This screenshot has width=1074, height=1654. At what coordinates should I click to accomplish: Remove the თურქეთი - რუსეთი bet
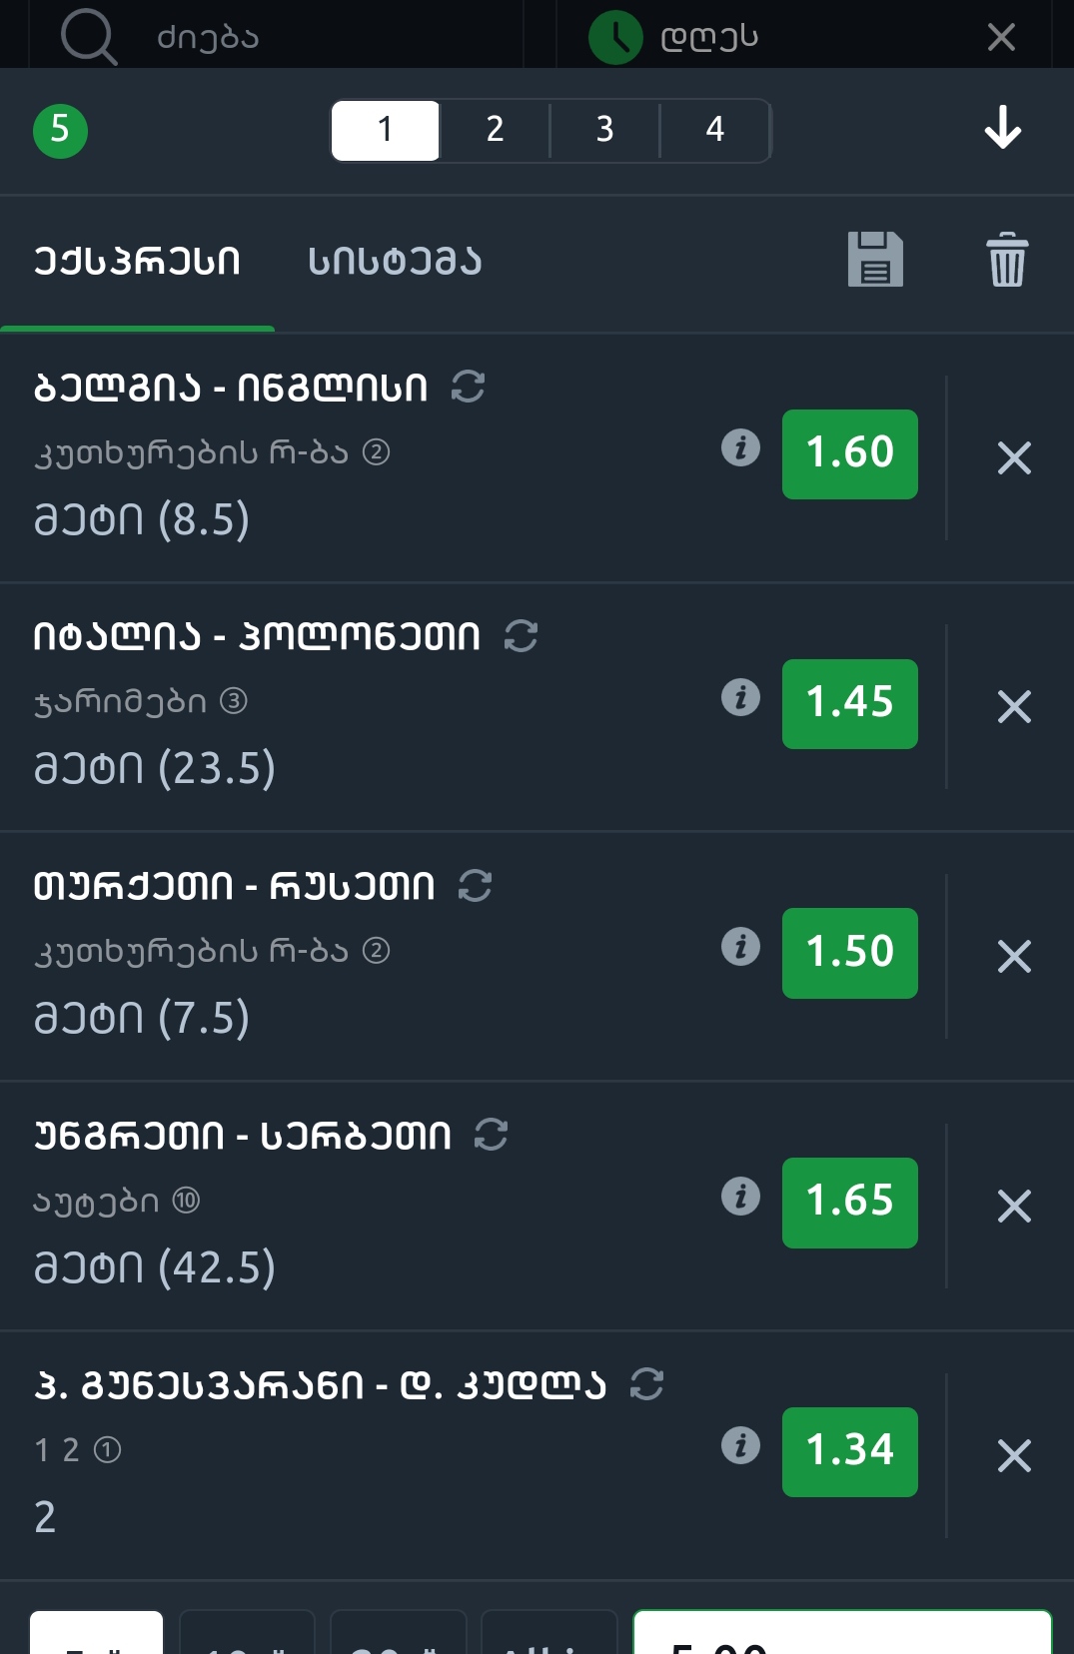coord(1013,957)
